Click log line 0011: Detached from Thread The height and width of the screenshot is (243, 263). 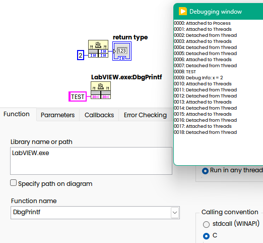click(206, 90)
